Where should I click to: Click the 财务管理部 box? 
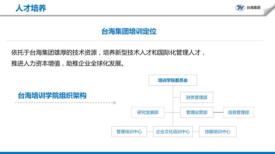(197, 97)
